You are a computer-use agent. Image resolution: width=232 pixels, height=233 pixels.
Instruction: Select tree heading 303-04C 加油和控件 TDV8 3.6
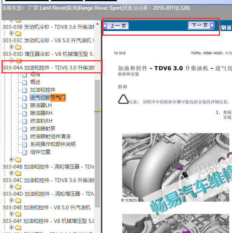point(48,180)
